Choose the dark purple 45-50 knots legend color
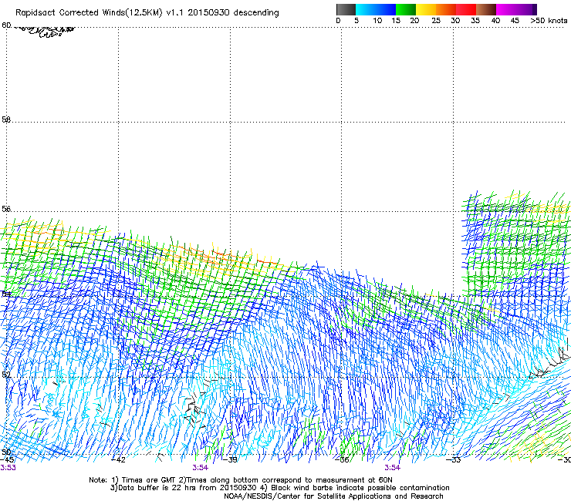This screenshot has height=501, width=571. pos(526,9)
